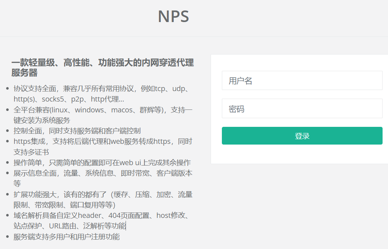This screenshot has height=249, width=388.
Task: Click the 展示信息全面 feature list item
Action: pyautogui.click(x=102, y=173)
